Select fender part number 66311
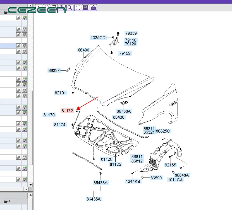232x210 pixels. [x=149, y=129]
